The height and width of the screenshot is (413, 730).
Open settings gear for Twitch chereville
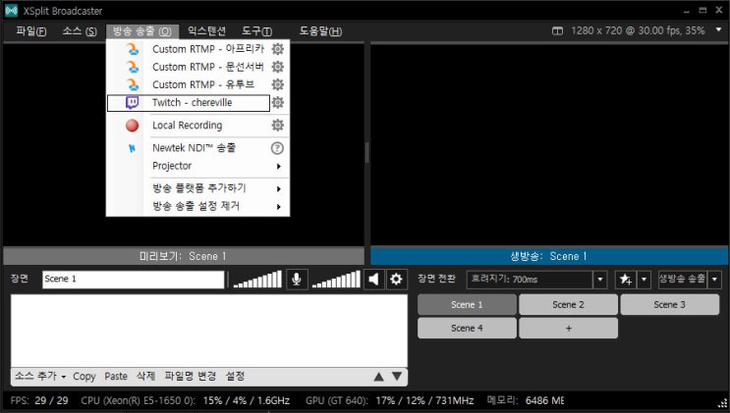coord(277,102)
